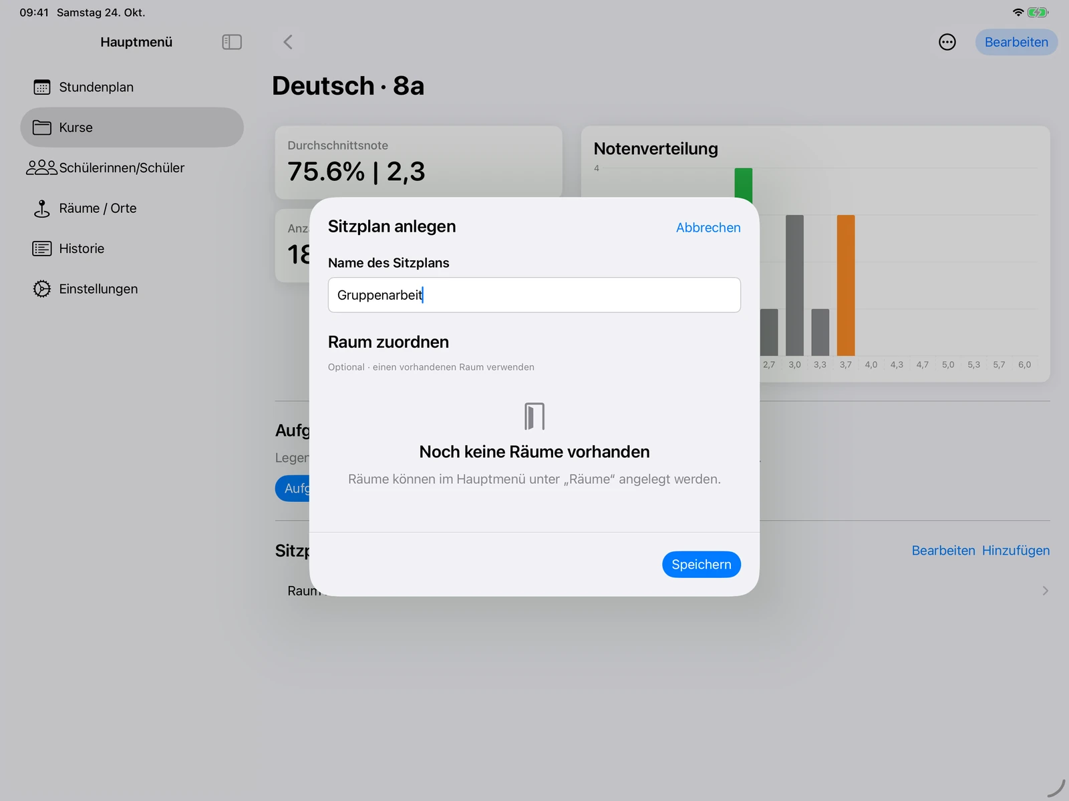Open the more options ellipsis menu
The image size is (1069, 801).
click(x=947, y=42)
